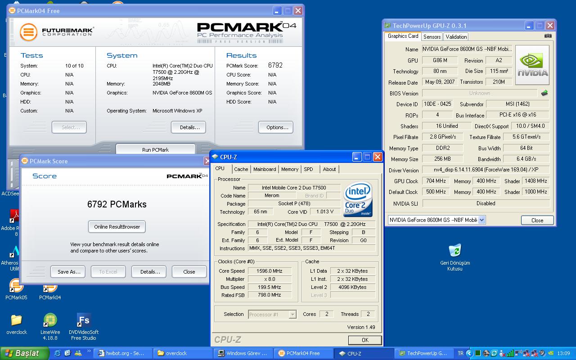The height and width of the screenshot is (360, 576).
Task: Click the Close button at the bottom of GPU-Z
Action: click(x=537, y=220)
